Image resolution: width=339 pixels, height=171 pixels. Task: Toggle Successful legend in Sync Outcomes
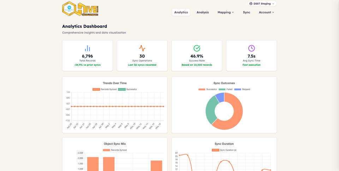208,89
